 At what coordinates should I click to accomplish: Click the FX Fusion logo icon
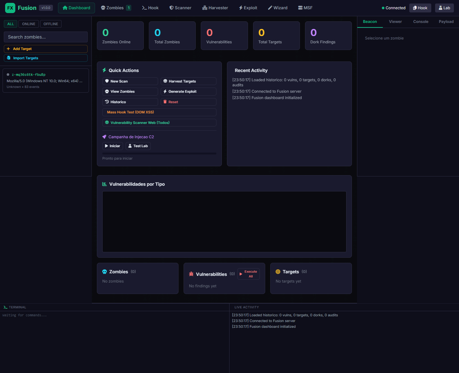click(x=10, y=8)
